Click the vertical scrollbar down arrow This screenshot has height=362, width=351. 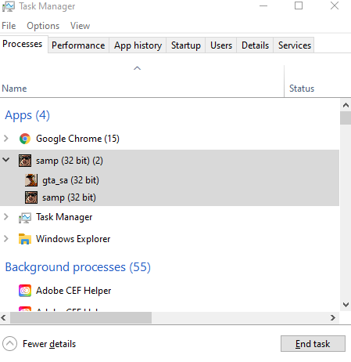(x=346, y=305)
